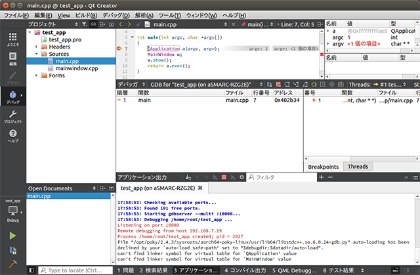Open the プロジェクト (Projects) mode wrench icon
The image size is (420, 275).
pos(13,116)
